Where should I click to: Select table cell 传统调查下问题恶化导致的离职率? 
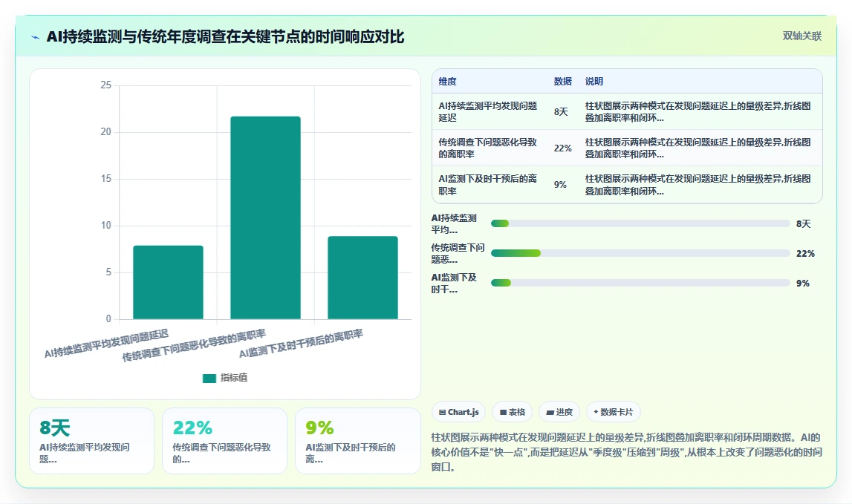tap(488, 148)
